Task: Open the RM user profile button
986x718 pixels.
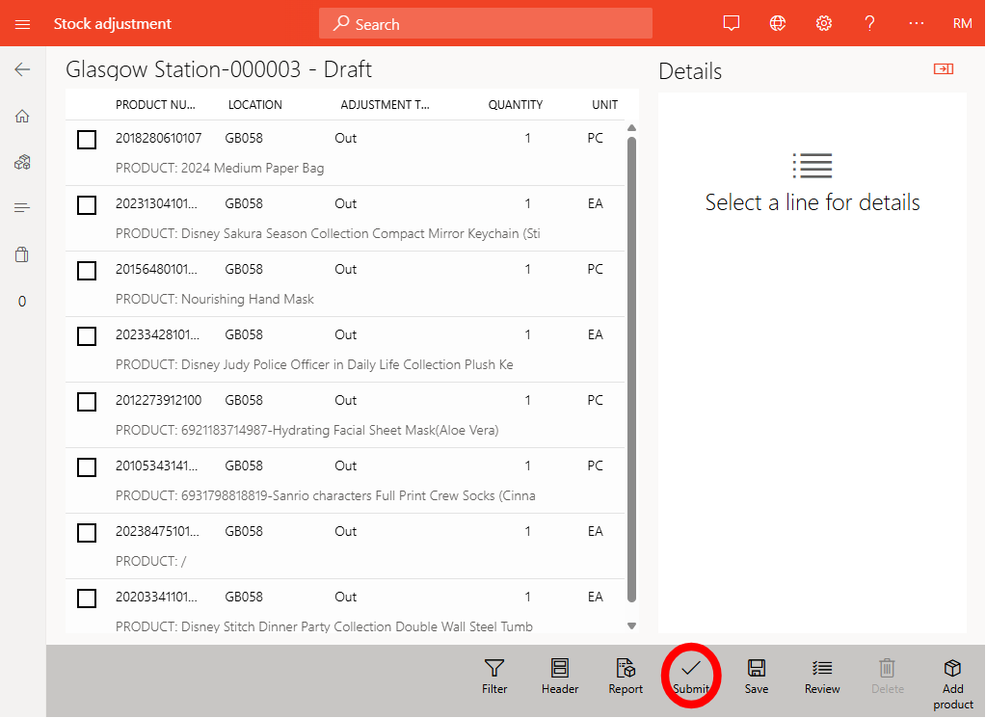Action: (962, 23)
